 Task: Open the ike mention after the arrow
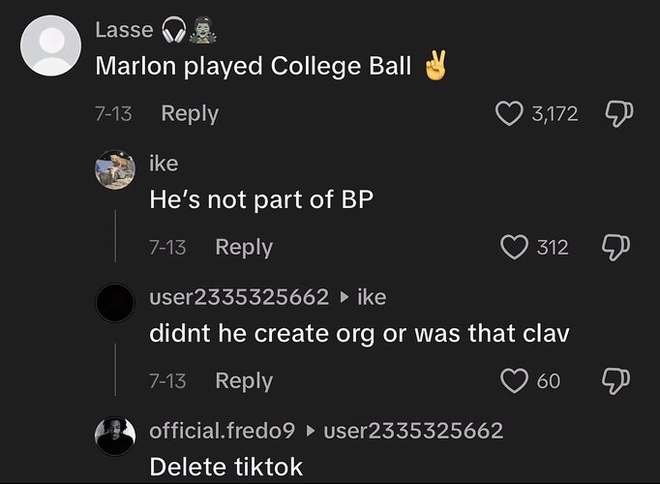(x=372, y=297)
